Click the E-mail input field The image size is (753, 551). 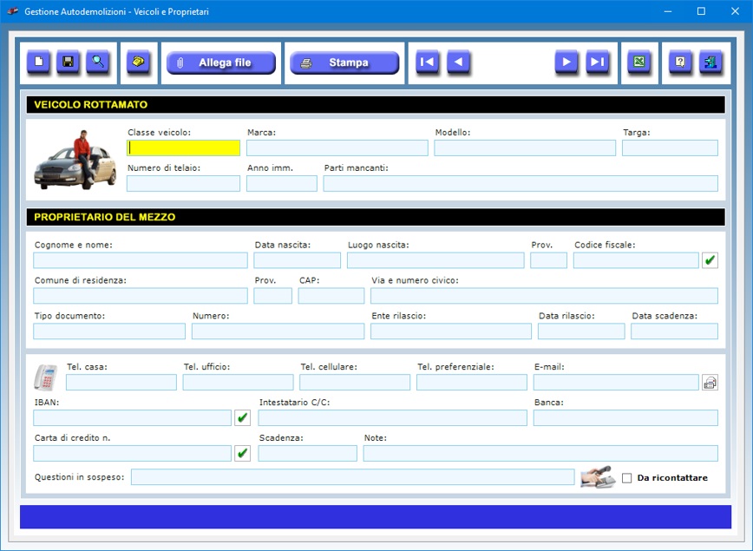(x=616, y=383)
